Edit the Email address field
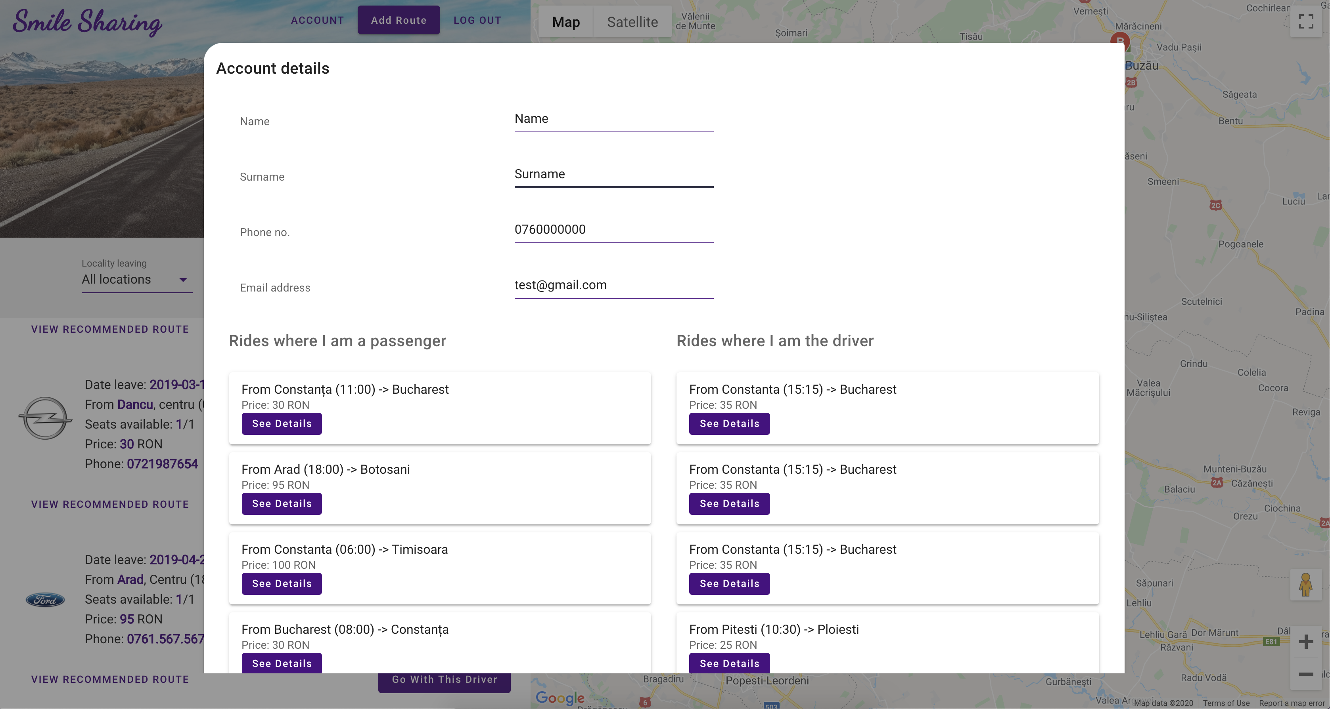 point(613,285)
